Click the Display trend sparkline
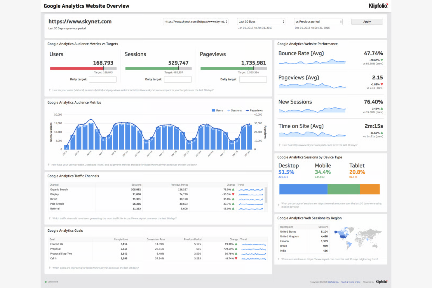 [x=251, y=194]
